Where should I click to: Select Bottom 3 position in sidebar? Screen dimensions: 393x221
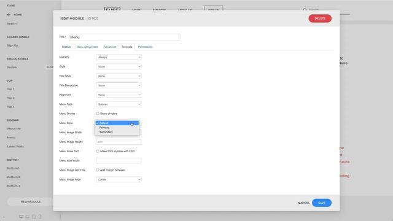click(x=14, y=186)
